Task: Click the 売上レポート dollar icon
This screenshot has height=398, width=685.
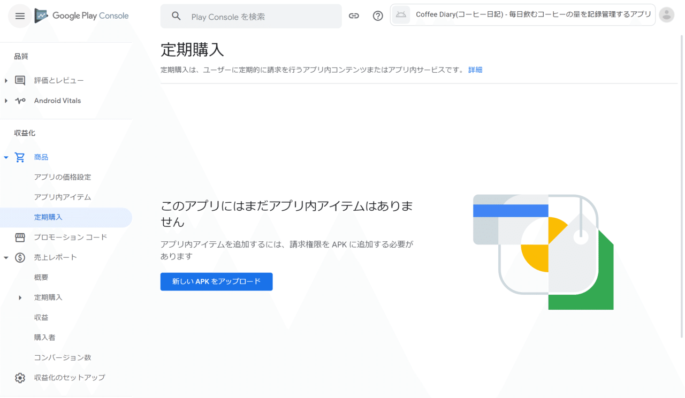Action: click(x=20, y=257)
